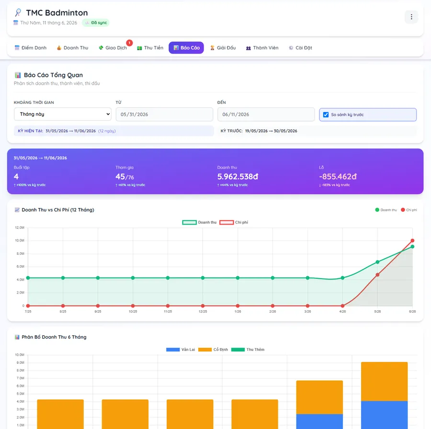Open the Cài Đặt settings tab
Image resolution: width=431 pixels, height=429 pixels.
[300, 48]
